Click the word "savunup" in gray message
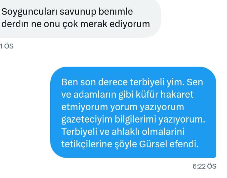Screen dimensions: 227x178 pyautogui.click(x=78, y=12)
